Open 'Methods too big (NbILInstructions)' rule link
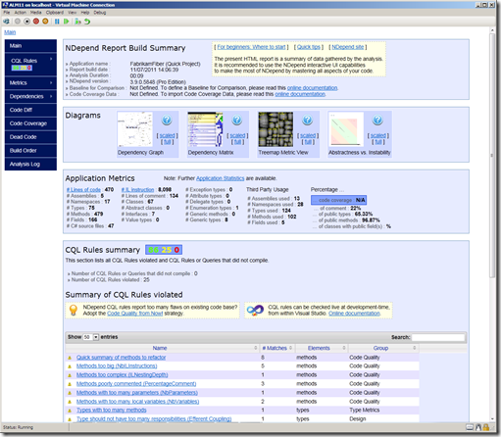Viewport: 501px width, 437px height. click(117, 366)
